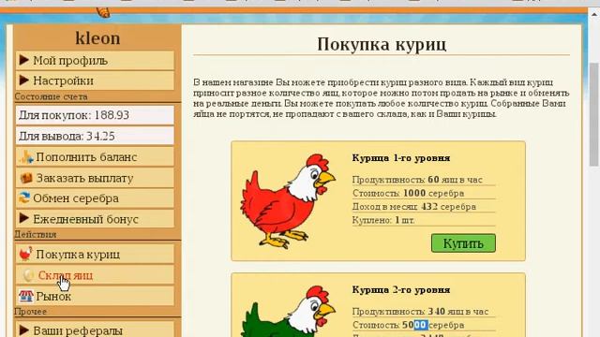The width and height of the screenshot is (600, 337).
Task: Open Ваши рефералы menu item
Action: [x=95, y=330]
